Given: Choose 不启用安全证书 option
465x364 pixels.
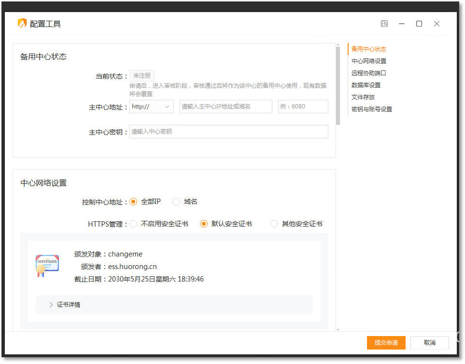Looking at the screenshot, I should tap(133, 224).
